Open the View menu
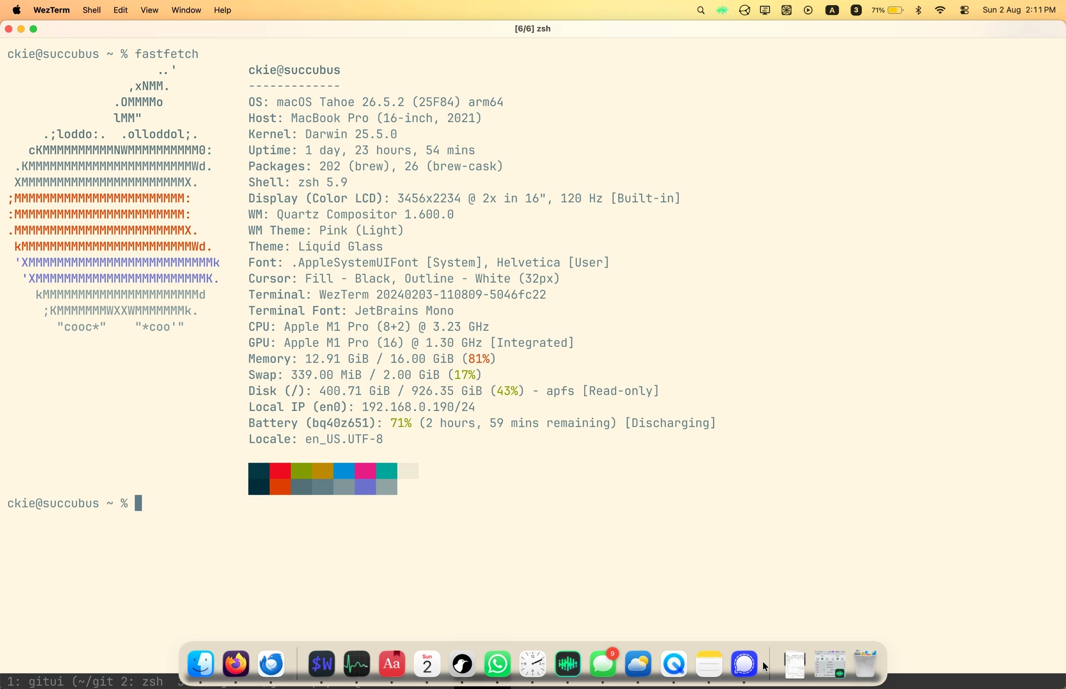1066x689 pixels. (x=149, y=10)
